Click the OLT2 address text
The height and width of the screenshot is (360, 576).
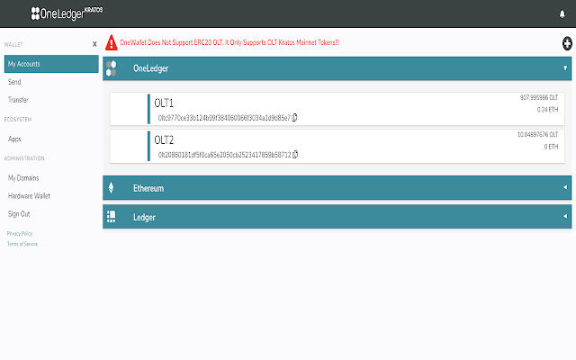pos(224,155)
